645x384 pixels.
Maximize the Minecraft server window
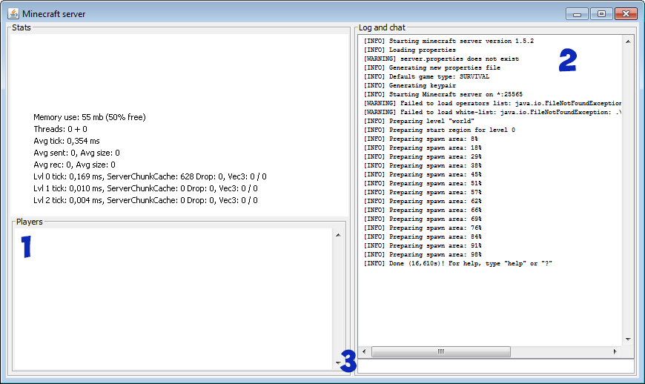click(601, 14)
